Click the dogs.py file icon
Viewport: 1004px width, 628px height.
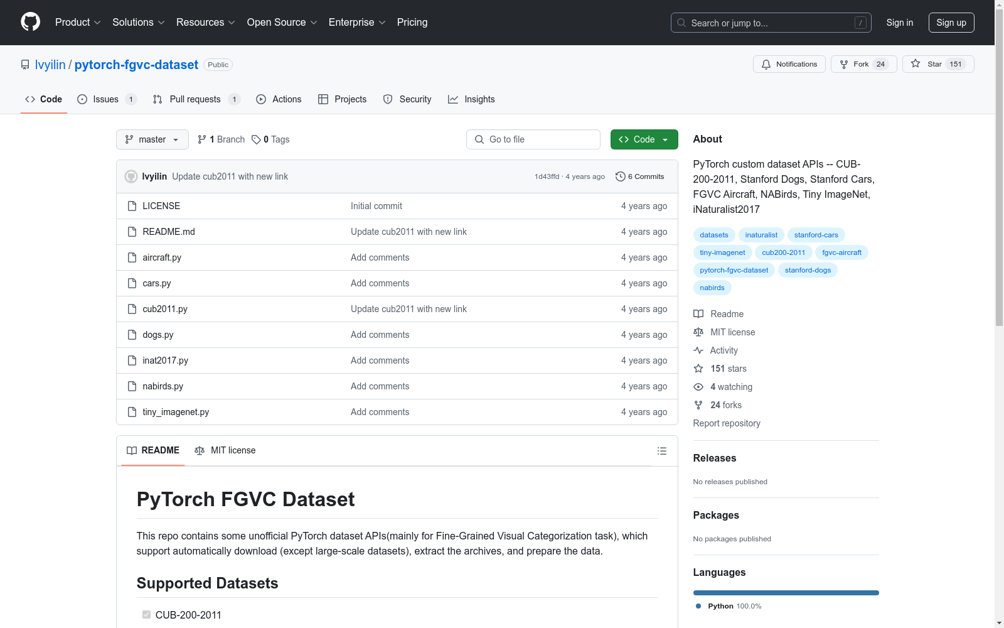[132, 335]
